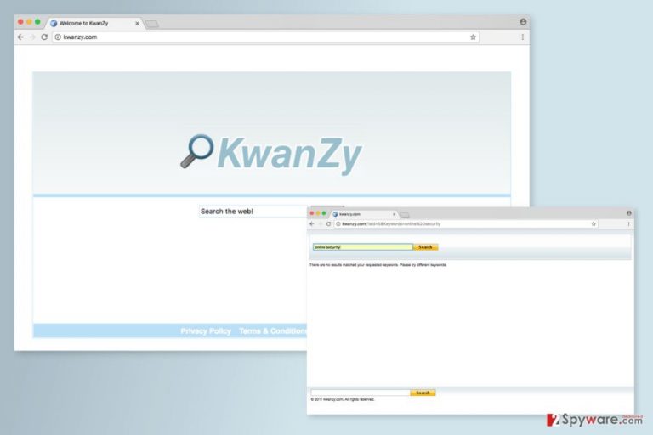The image size is (653, 435).
Task: Click forward arrow in the small results window
Action: click(x=321, y=224)
